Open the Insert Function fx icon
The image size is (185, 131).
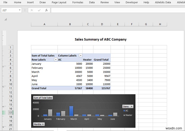[x=46, y=10]
